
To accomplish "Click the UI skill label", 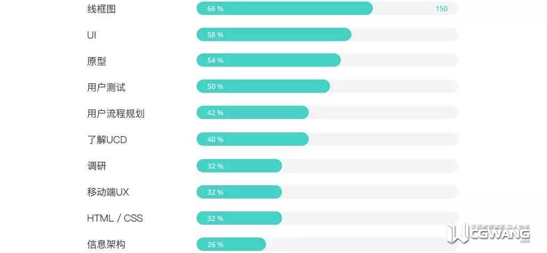I will pyautogui.click(x=91, y=35).
